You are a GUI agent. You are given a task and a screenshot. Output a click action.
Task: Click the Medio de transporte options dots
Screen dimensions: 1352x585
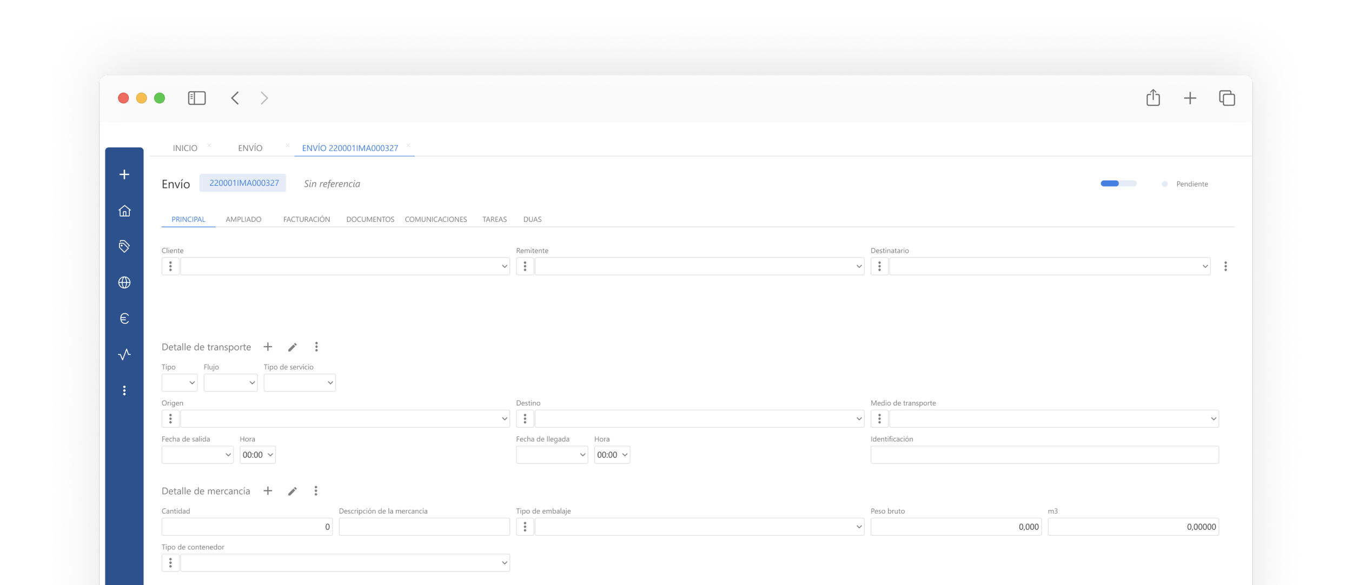(x=879, y=419)
